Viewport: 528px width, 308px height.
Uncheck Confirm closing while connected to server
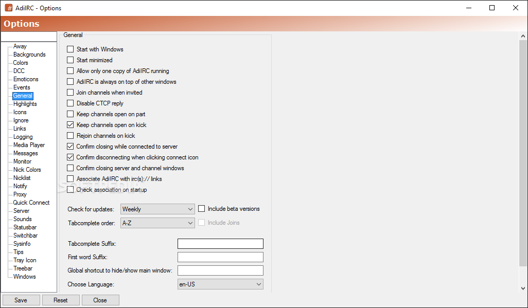click(70, 147)
